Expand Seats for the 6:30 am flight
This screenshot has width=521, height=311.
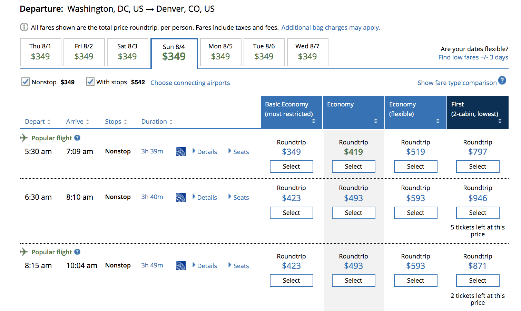[238, 197]
